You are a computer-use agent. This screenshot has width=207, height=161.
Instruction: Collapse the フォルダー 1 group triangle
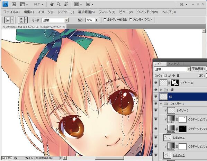click(x=161, y=104)
